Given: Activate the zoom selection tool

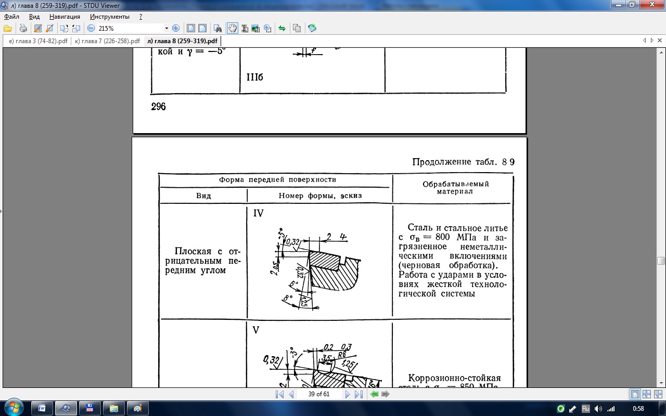Looking at the screenshot, I should point(267,28).
